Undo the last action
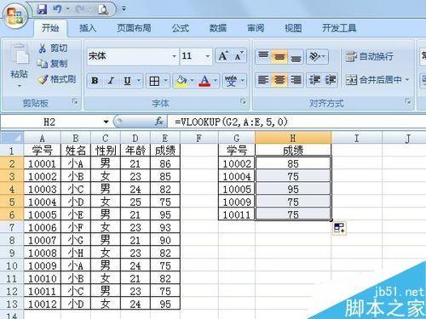 (x=57, y=9)
